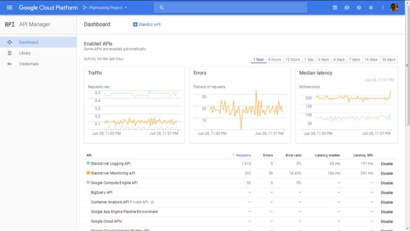This screenshot has width=410, height=231.
Task: Open Container Analysis API link
Action: coord(110,202)
